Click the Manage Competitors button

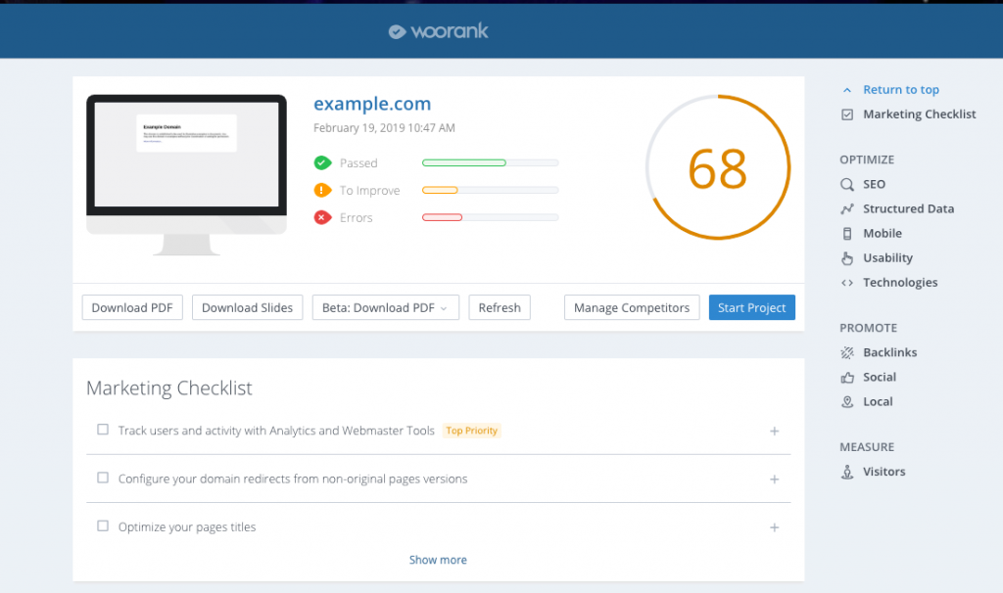(x=632, y=307)
